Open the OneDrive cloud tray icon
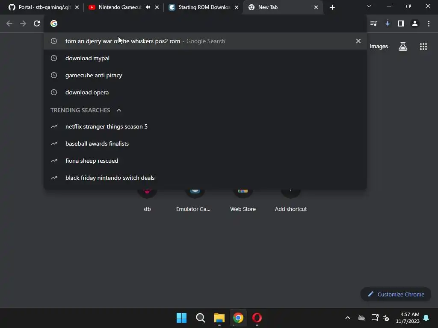The height and width of the screenshot is (328, 438). 361,318
